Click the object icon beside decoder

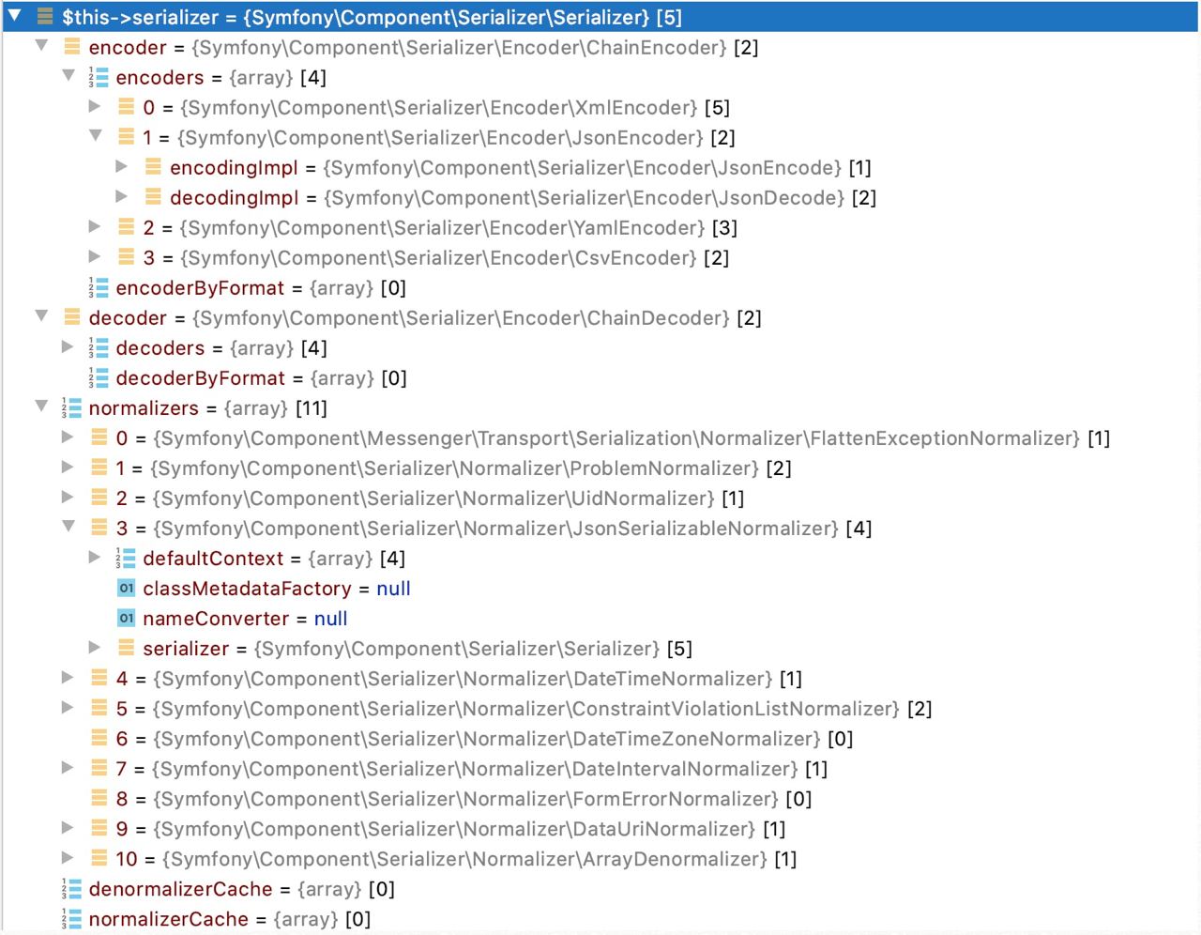coord(72,317)
